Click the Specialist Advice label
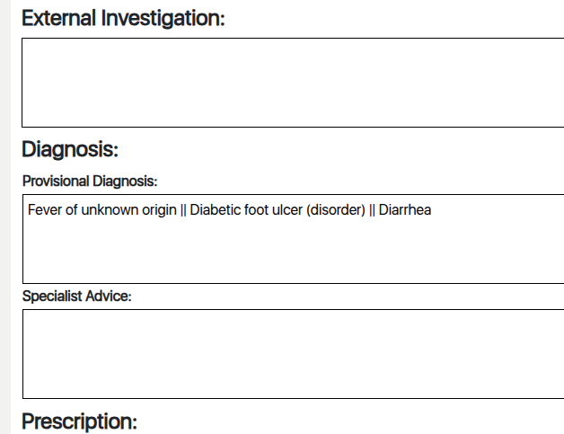564x434 pixels. click(77, 297)
